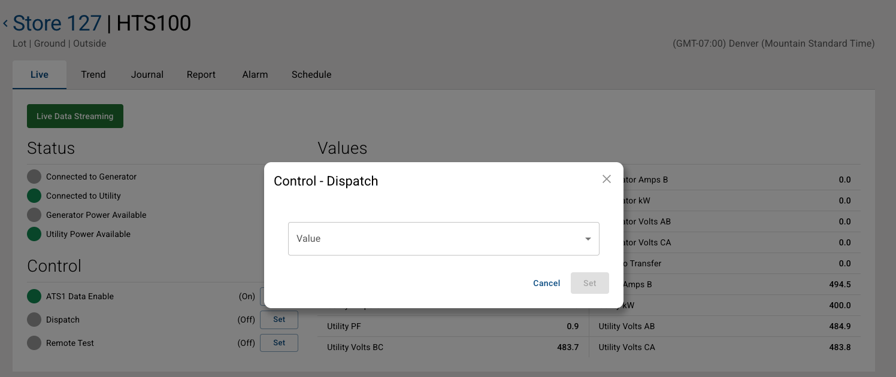The image size is (896, 377).
Task: Click the ATS1 Data Enable status indicator
Action: 34,296
